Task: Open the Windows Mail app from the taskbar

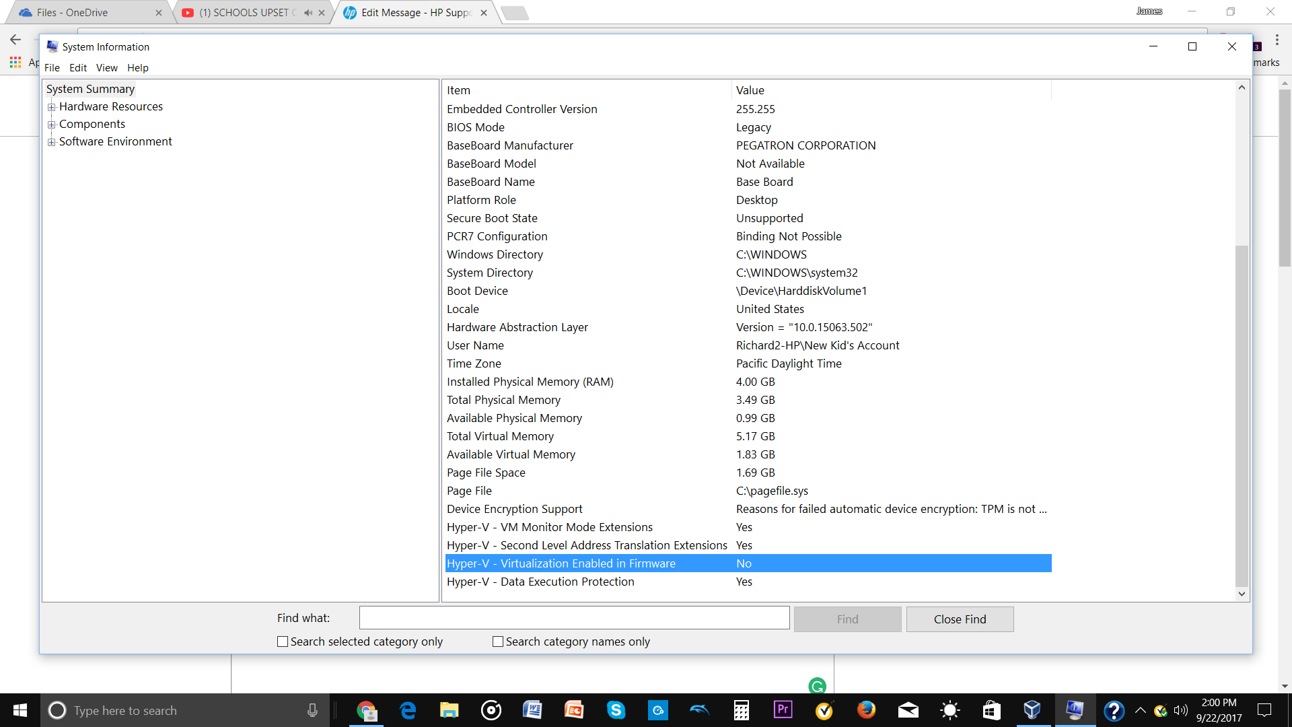Action: pos(907,710)
